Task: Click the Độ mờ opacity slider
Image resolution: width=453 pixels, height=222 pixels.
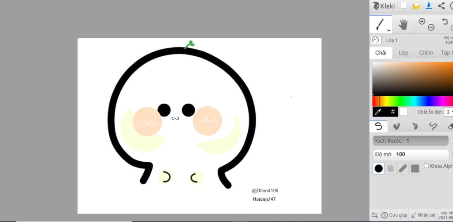Action: point(411,154)
